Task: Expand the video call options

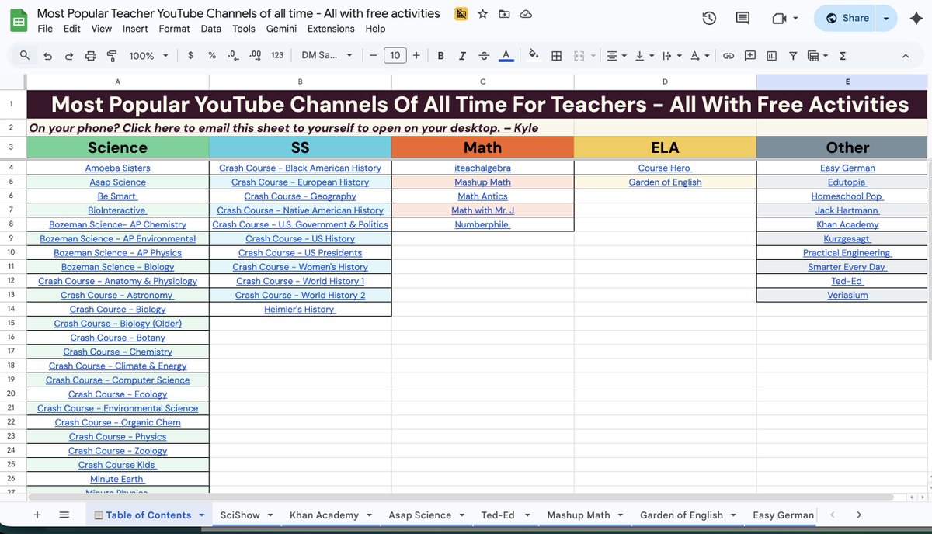Action: click(x=795, y=19)
